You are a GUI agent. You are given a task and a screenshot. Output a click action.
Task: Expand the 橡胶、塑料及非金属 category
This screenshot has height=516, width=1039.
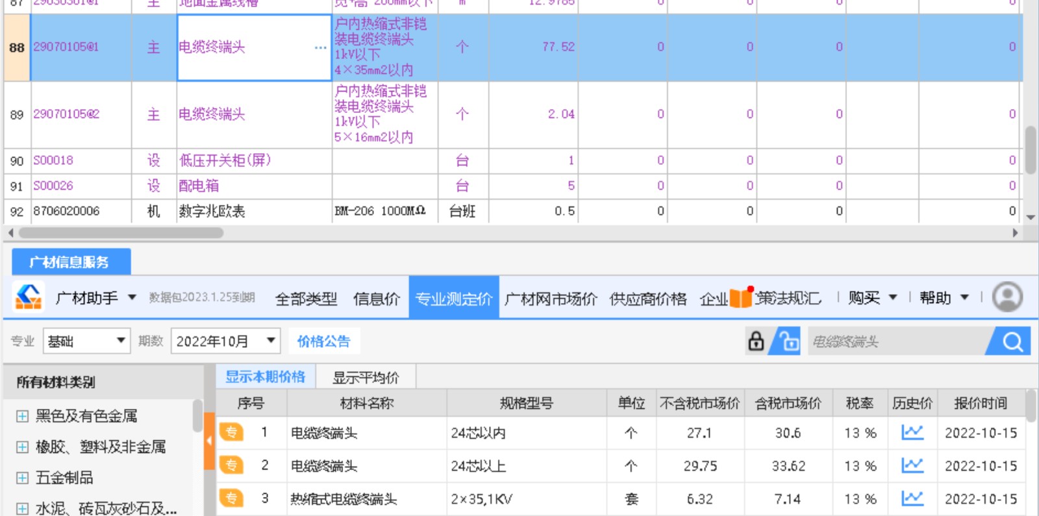(22, 447)
